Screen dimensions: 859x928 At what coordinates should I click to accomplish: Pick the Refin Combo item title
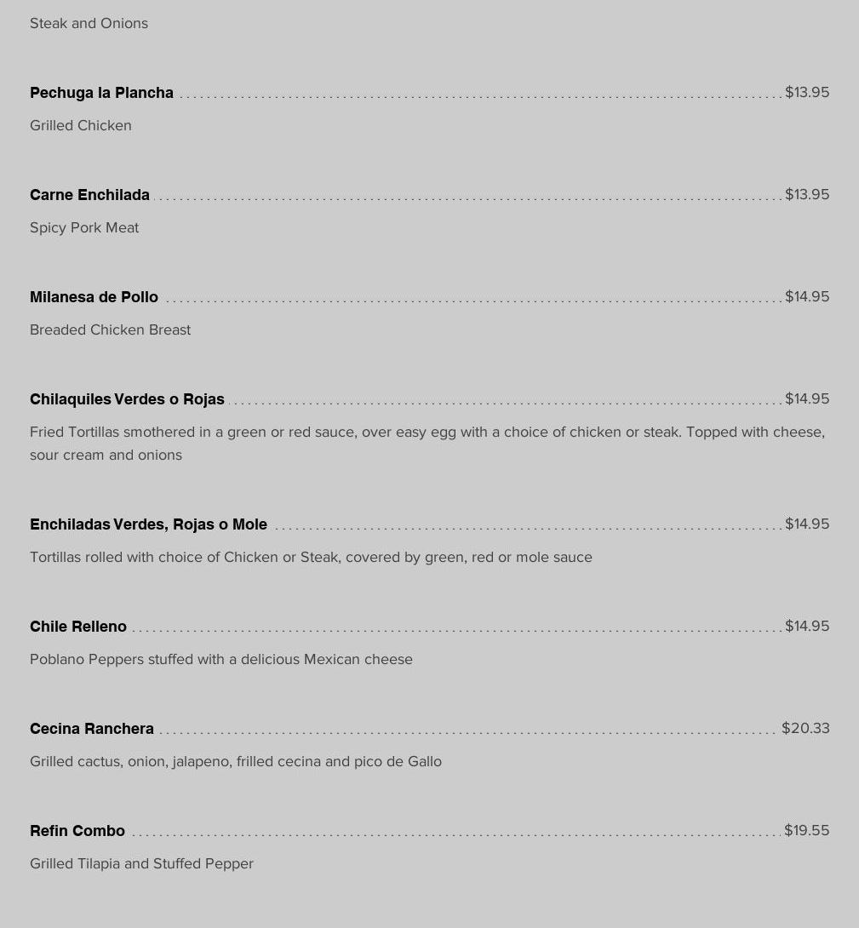77,831
